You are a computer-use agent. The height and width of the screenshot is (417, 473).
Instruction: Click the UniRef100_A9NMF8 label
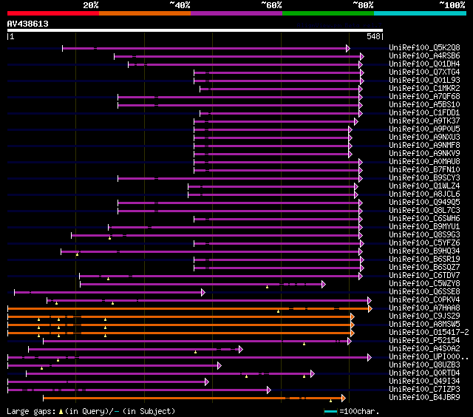pyautogui.click(x=424, y=145)
